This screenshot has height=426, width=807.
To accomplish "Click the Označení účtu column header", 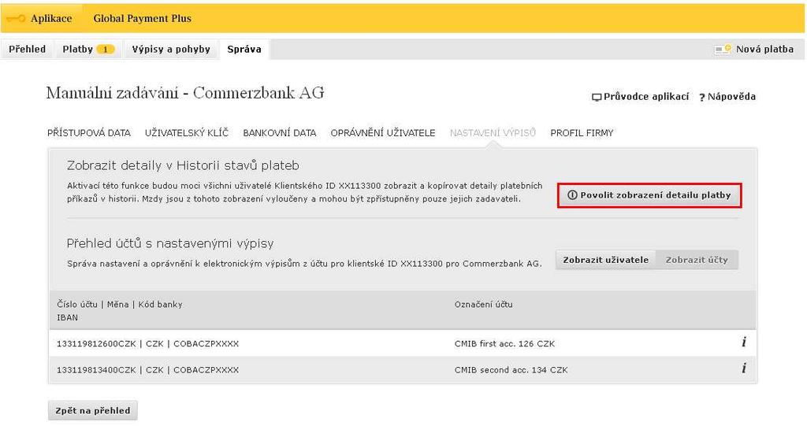I will pos(483,305).
